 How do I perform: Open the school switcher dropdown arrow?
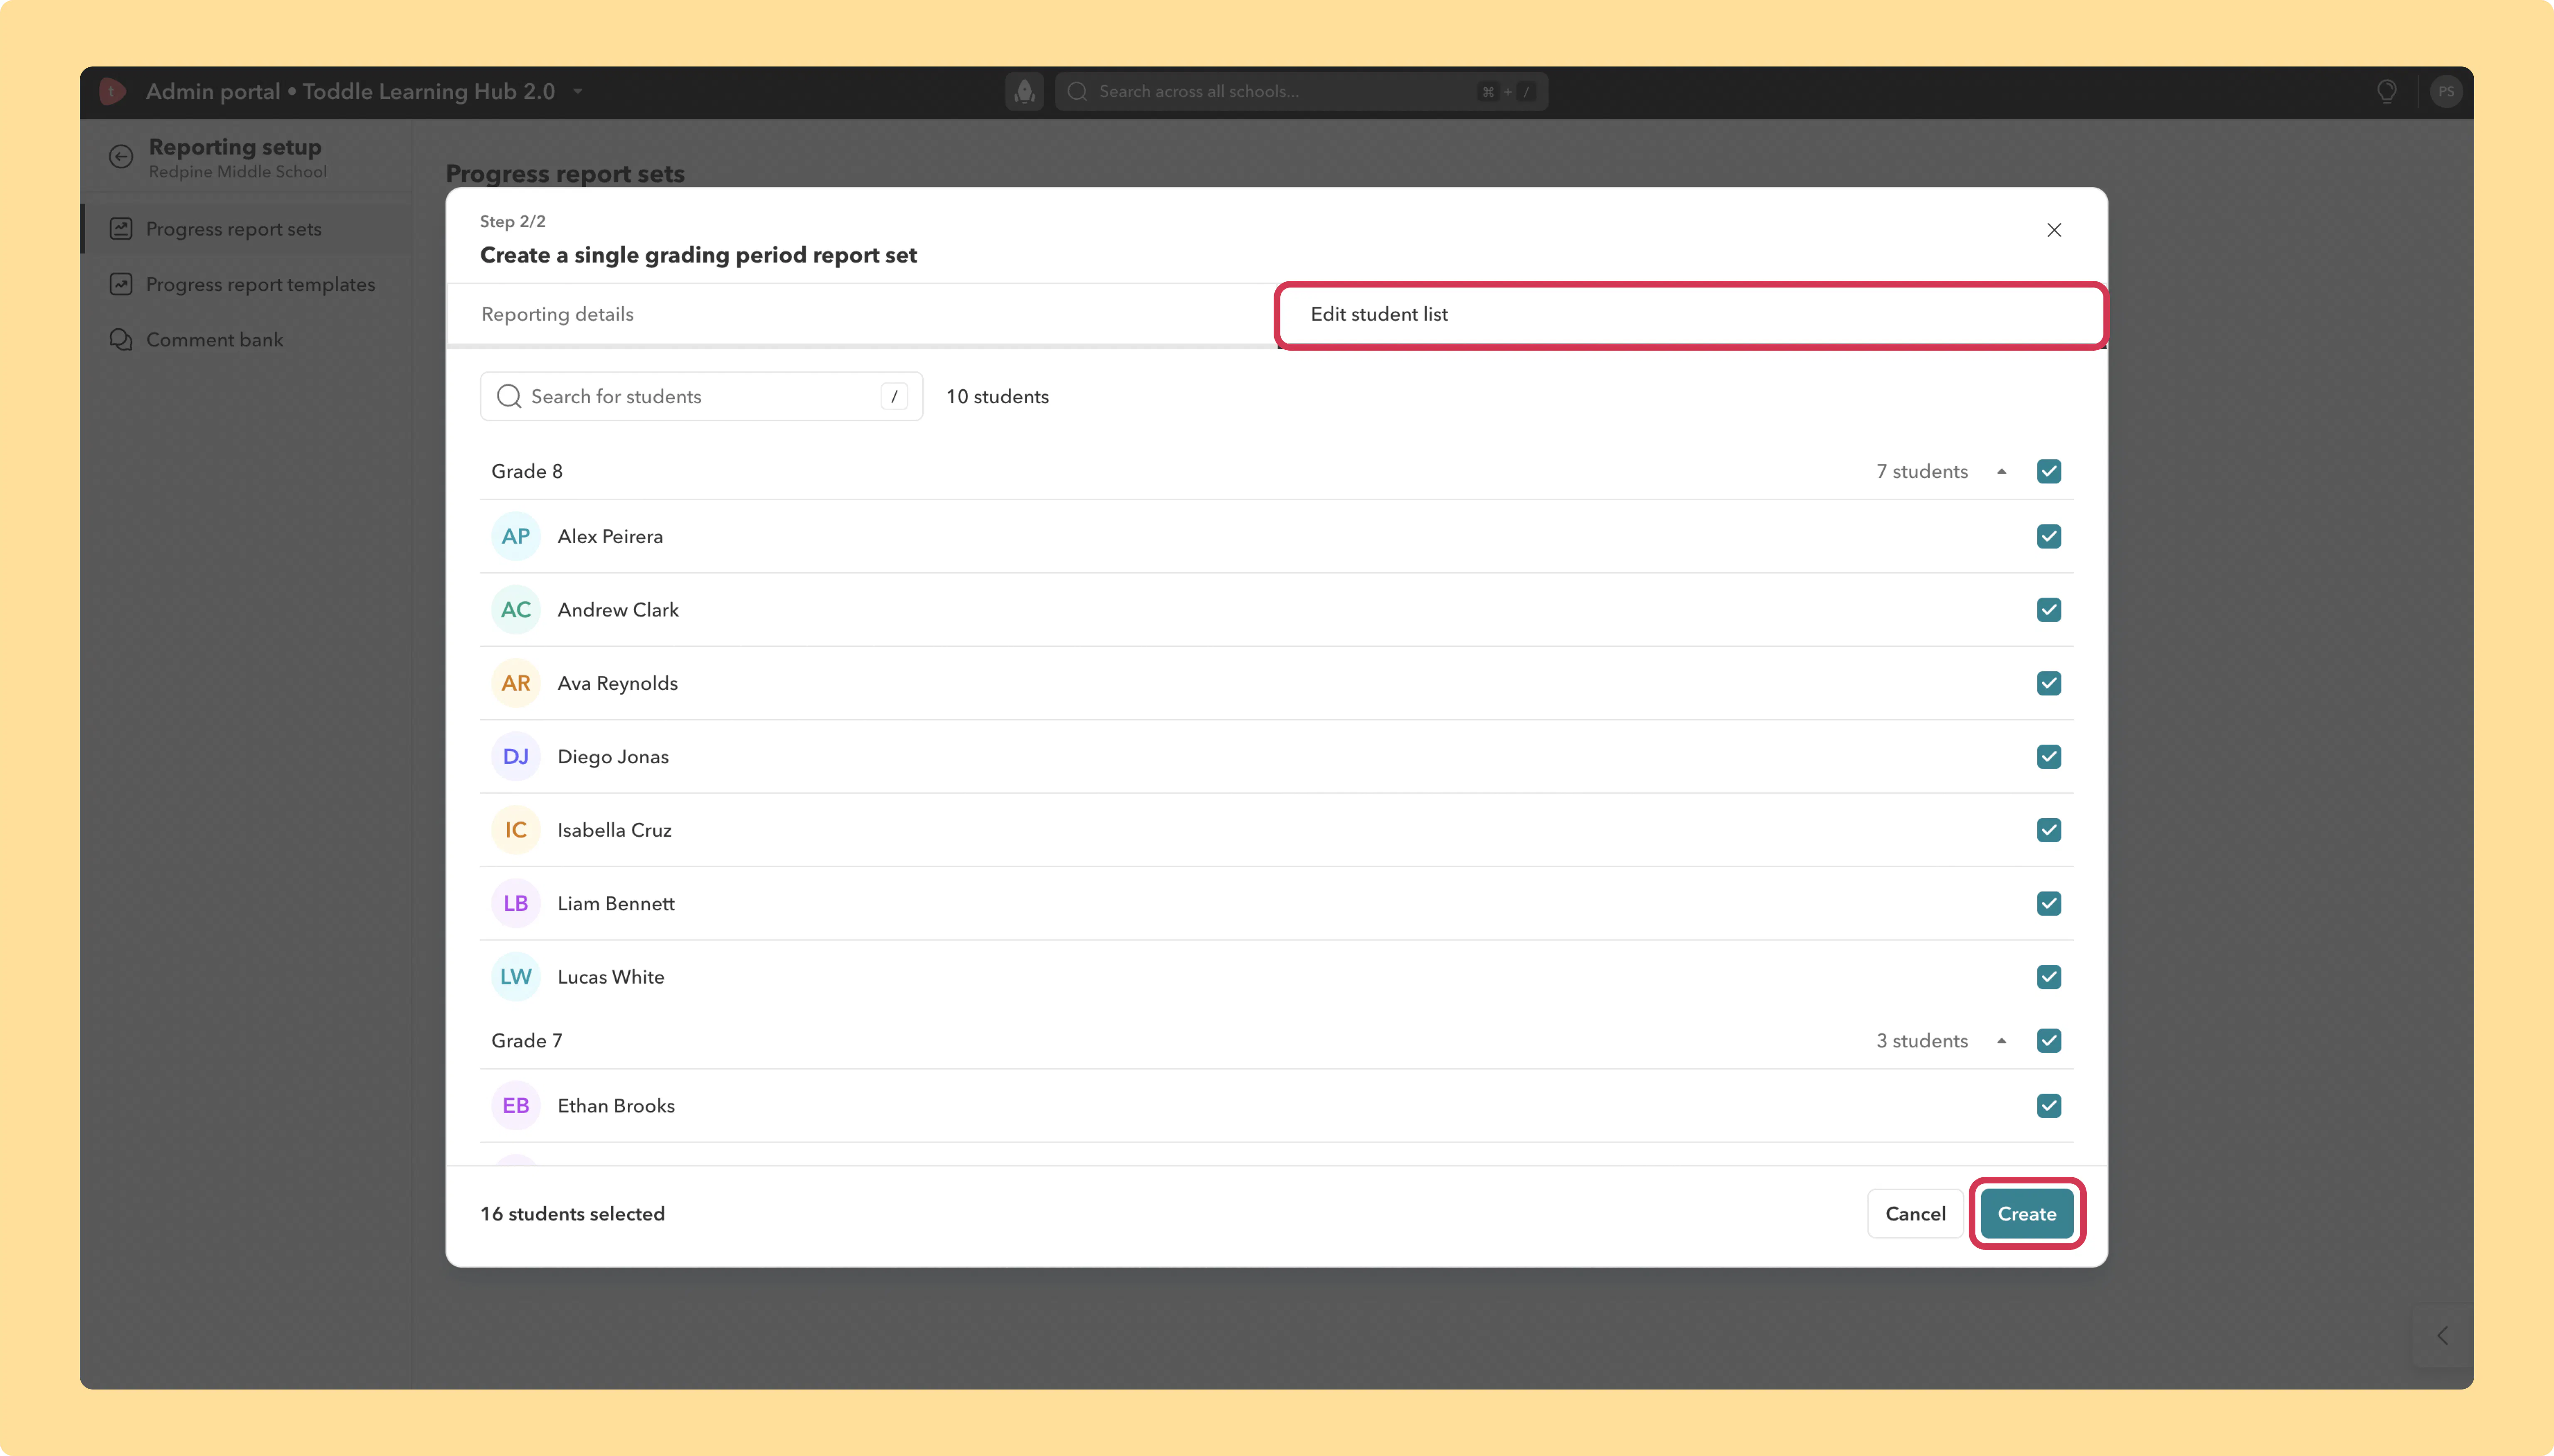578,92
